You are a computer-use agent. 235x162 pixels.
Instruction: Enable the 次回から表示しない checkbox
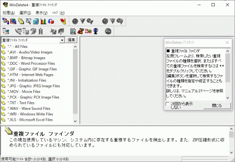[x=168, y=104]
